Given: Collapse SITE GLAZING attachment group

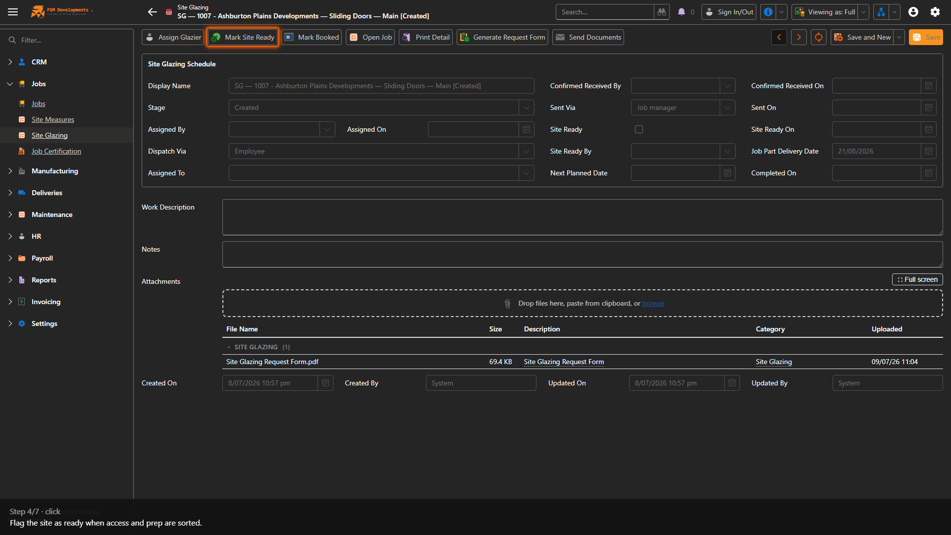Looking at the screenshot, I should [229, 347].
